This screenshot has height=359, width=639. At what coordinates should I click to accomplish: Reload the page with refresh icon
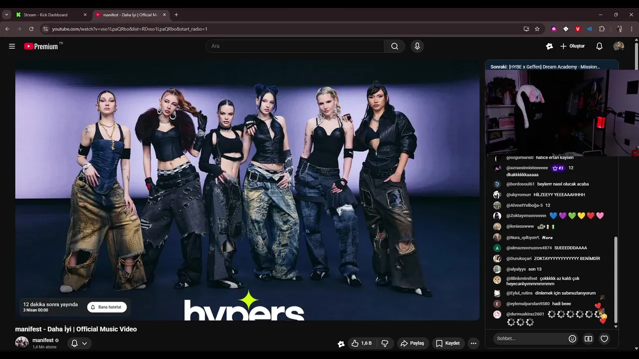click(31, 29)
